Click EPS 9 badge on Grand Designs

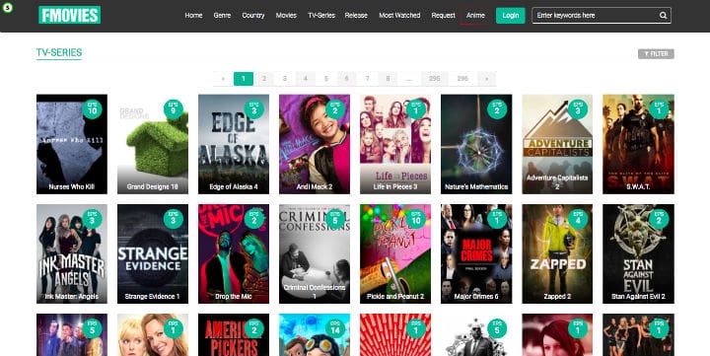(173, 109)
